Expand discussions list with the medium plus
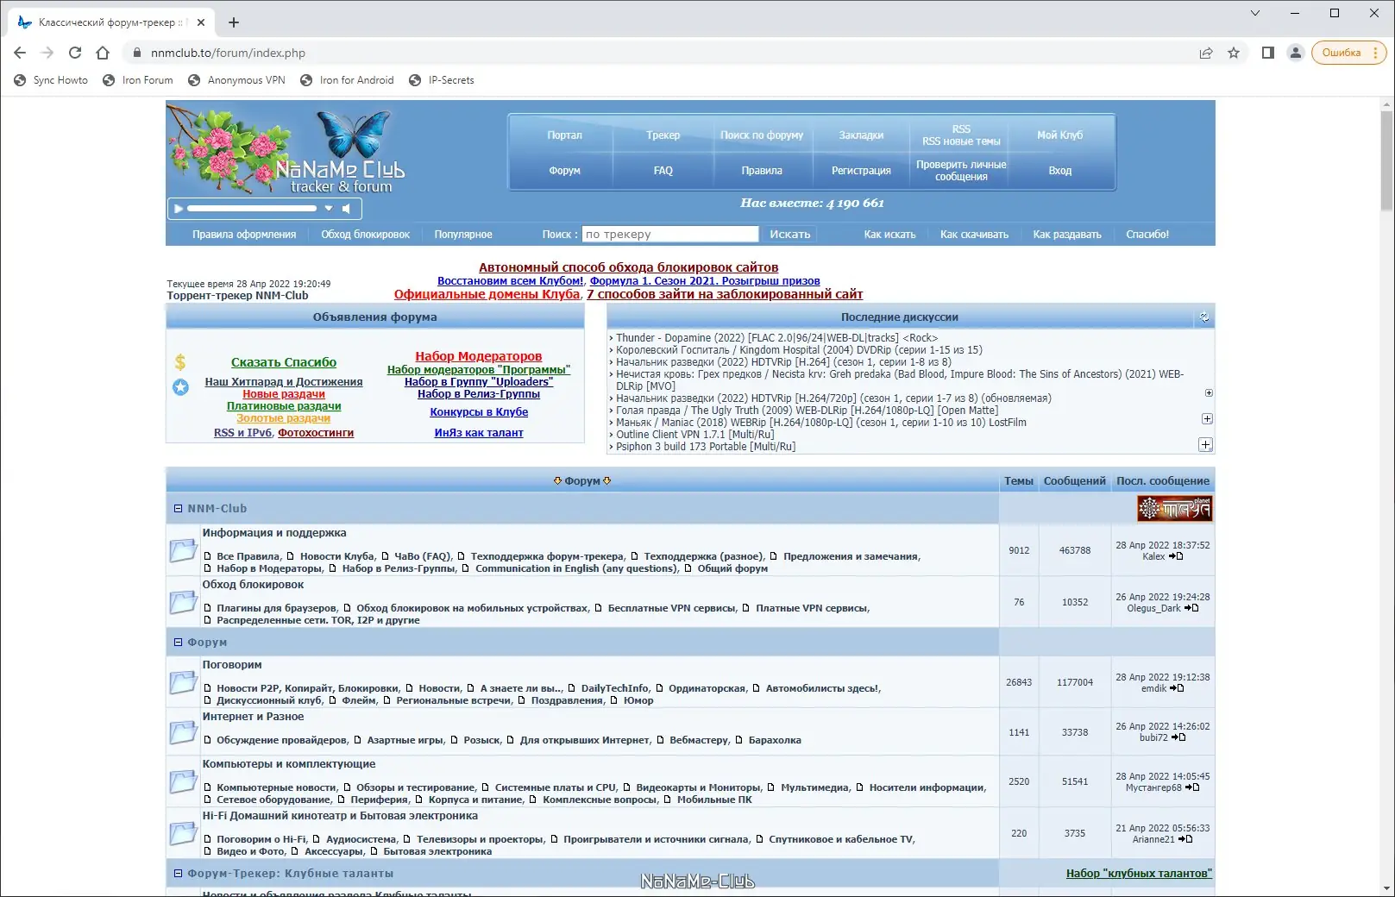 1207,419
